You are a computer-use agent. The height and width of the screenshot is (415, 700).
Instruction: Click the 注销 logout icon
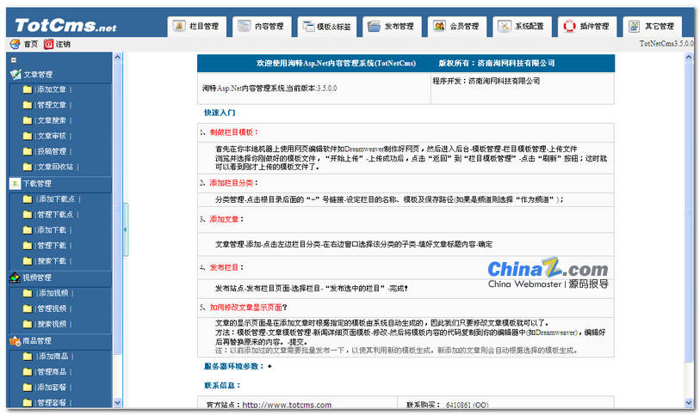click(49, 44)
